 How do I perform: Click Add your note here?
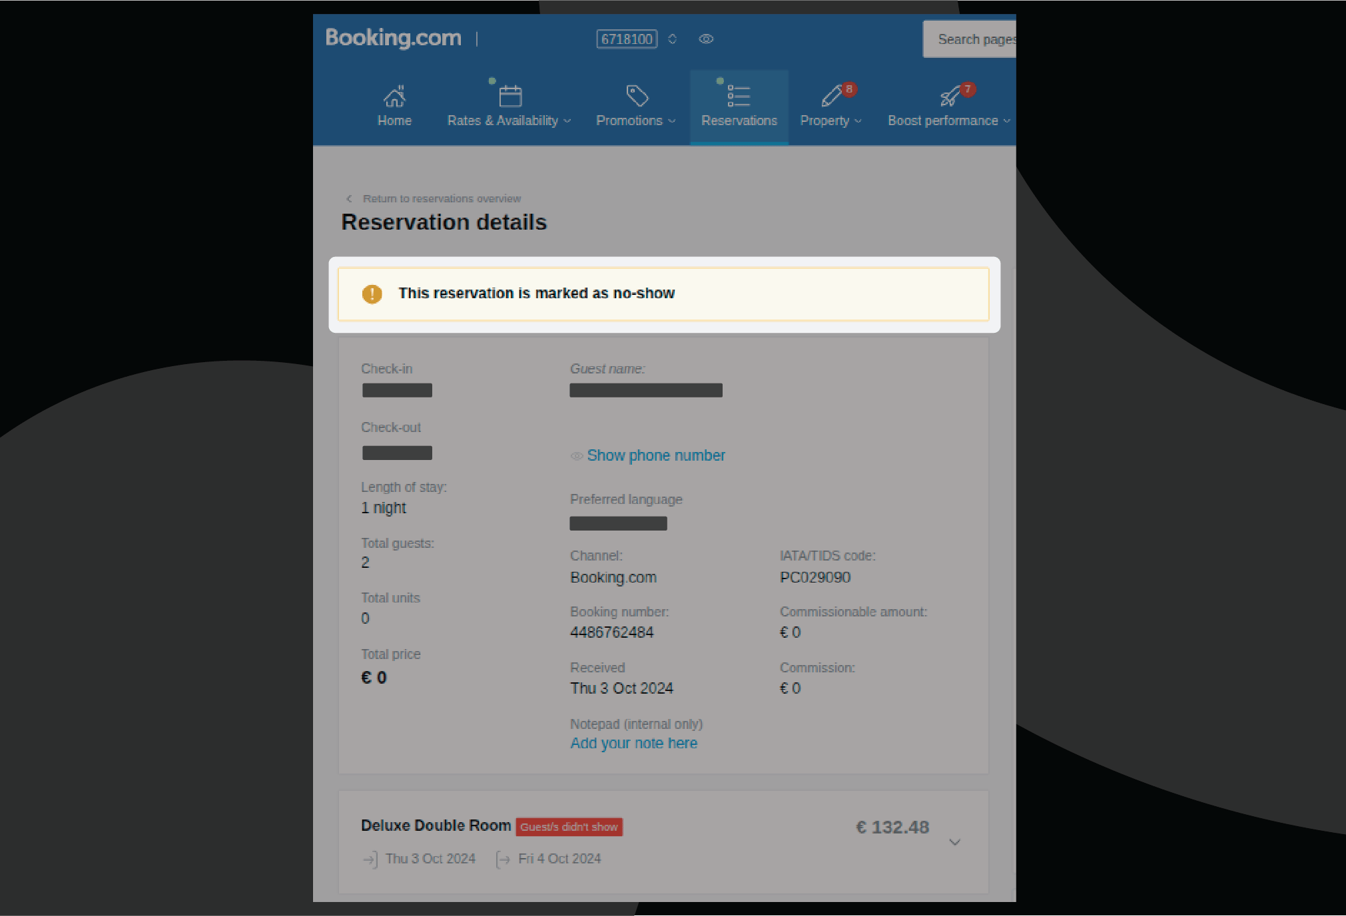click(633, 743)
